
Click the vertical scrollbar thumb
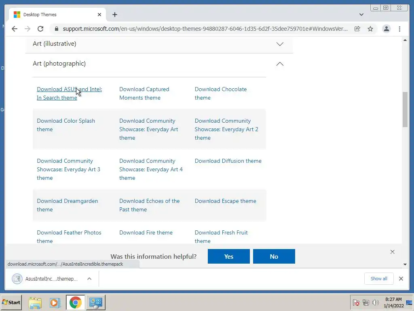[x=405, y=109]
